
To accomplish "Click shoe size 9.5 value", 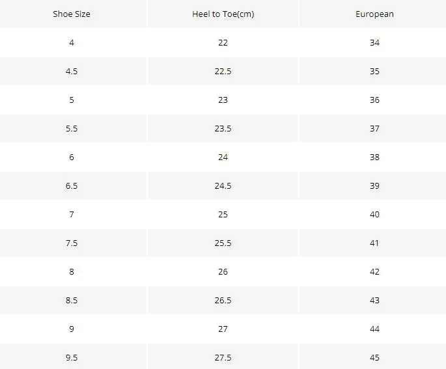I will tap(72, 357).
